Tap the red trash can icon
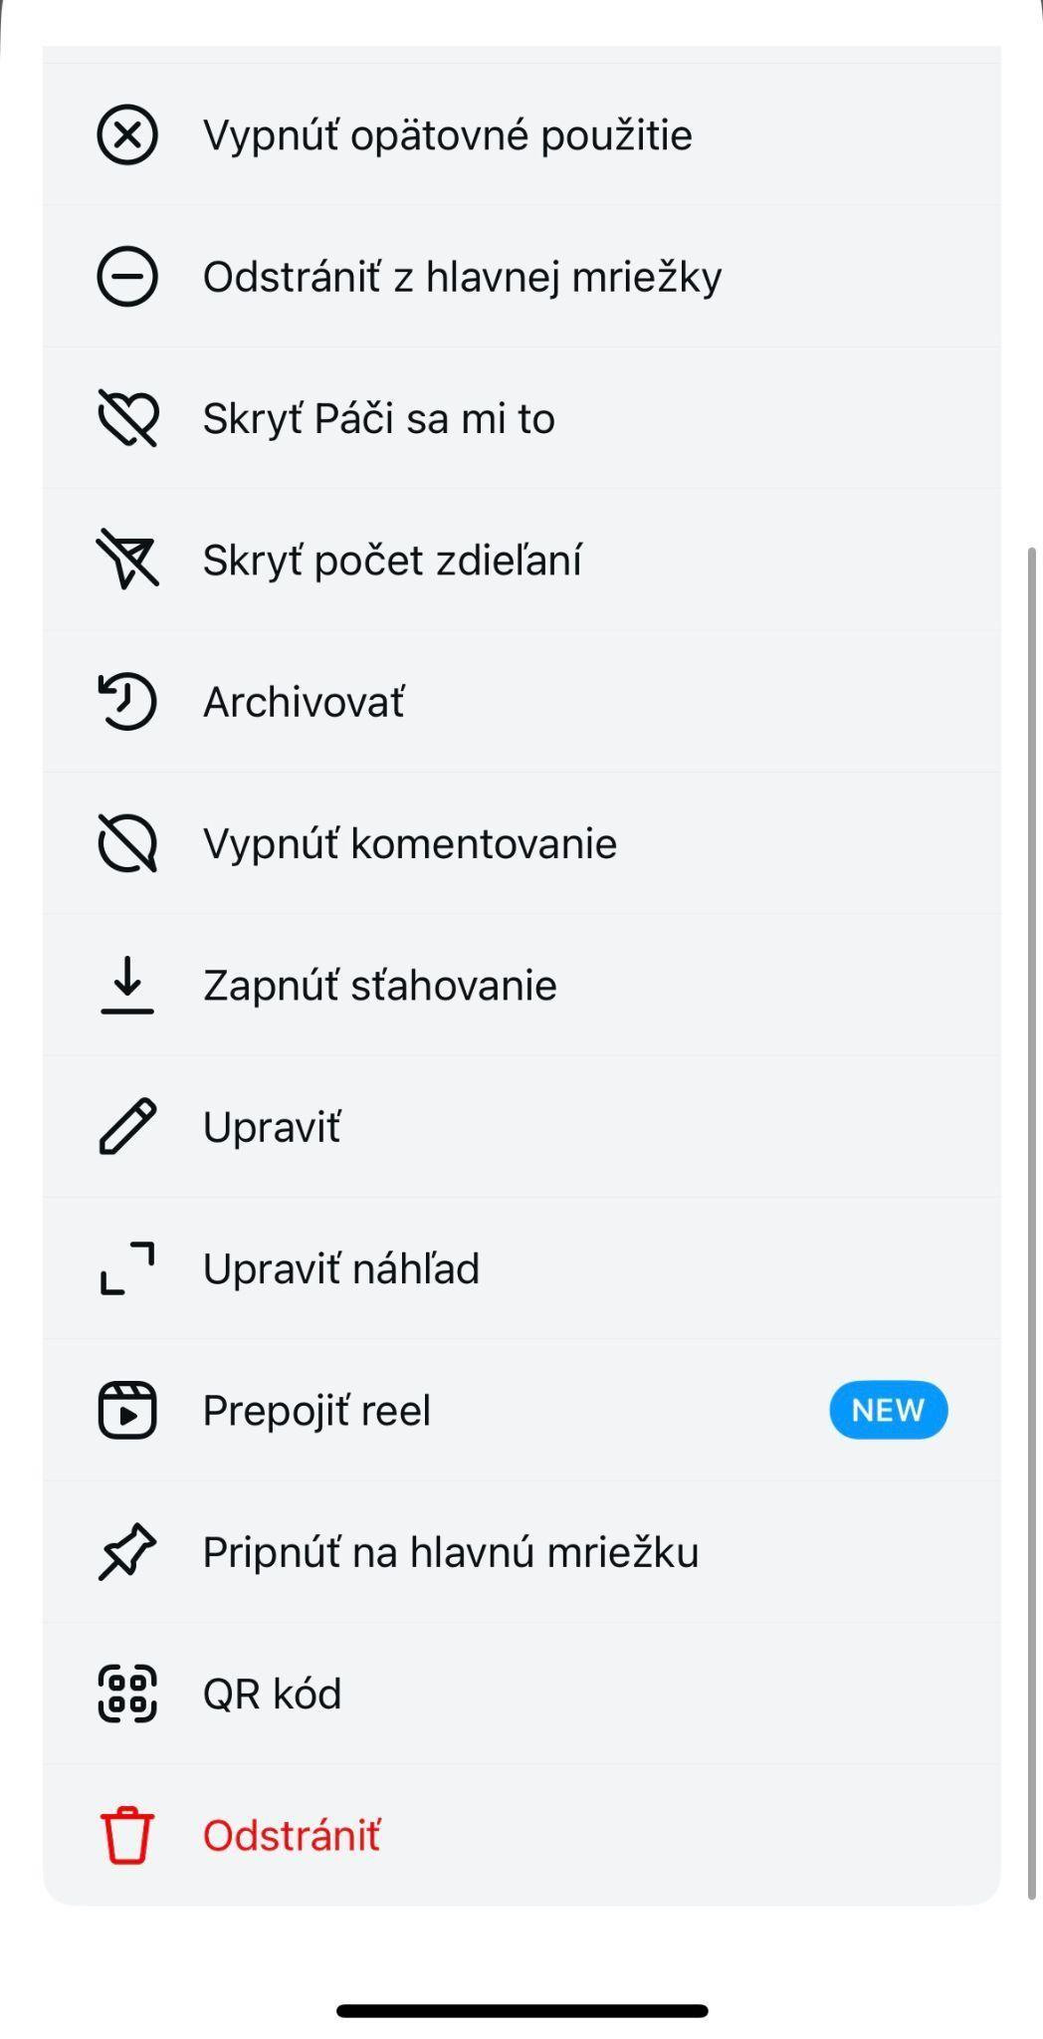 tap(127, 1835)
